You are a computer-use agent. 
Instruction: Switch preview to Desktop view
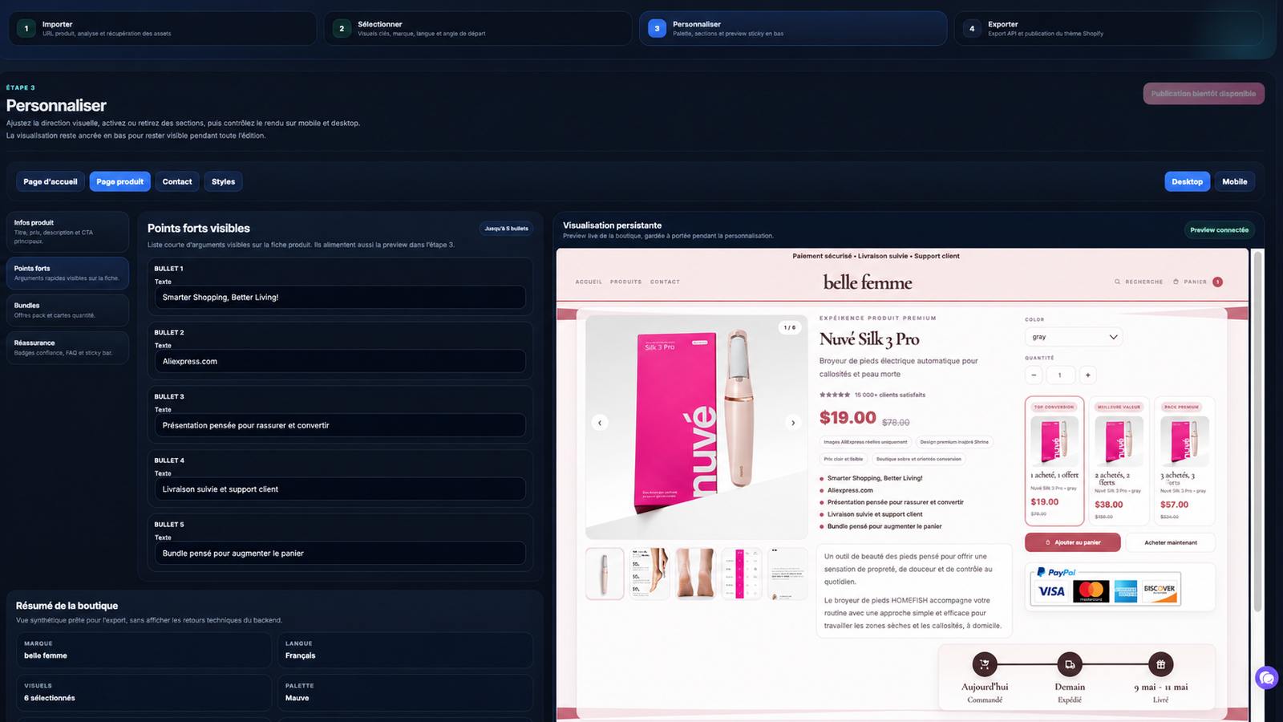coord(1187,181)
